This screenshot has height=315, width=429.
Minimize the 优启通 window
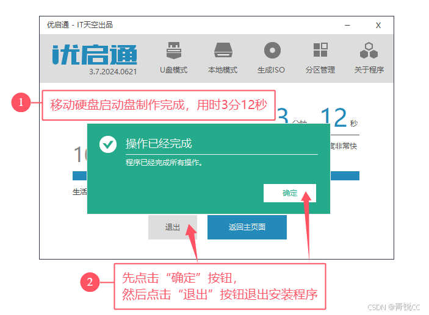pos(347,26)
